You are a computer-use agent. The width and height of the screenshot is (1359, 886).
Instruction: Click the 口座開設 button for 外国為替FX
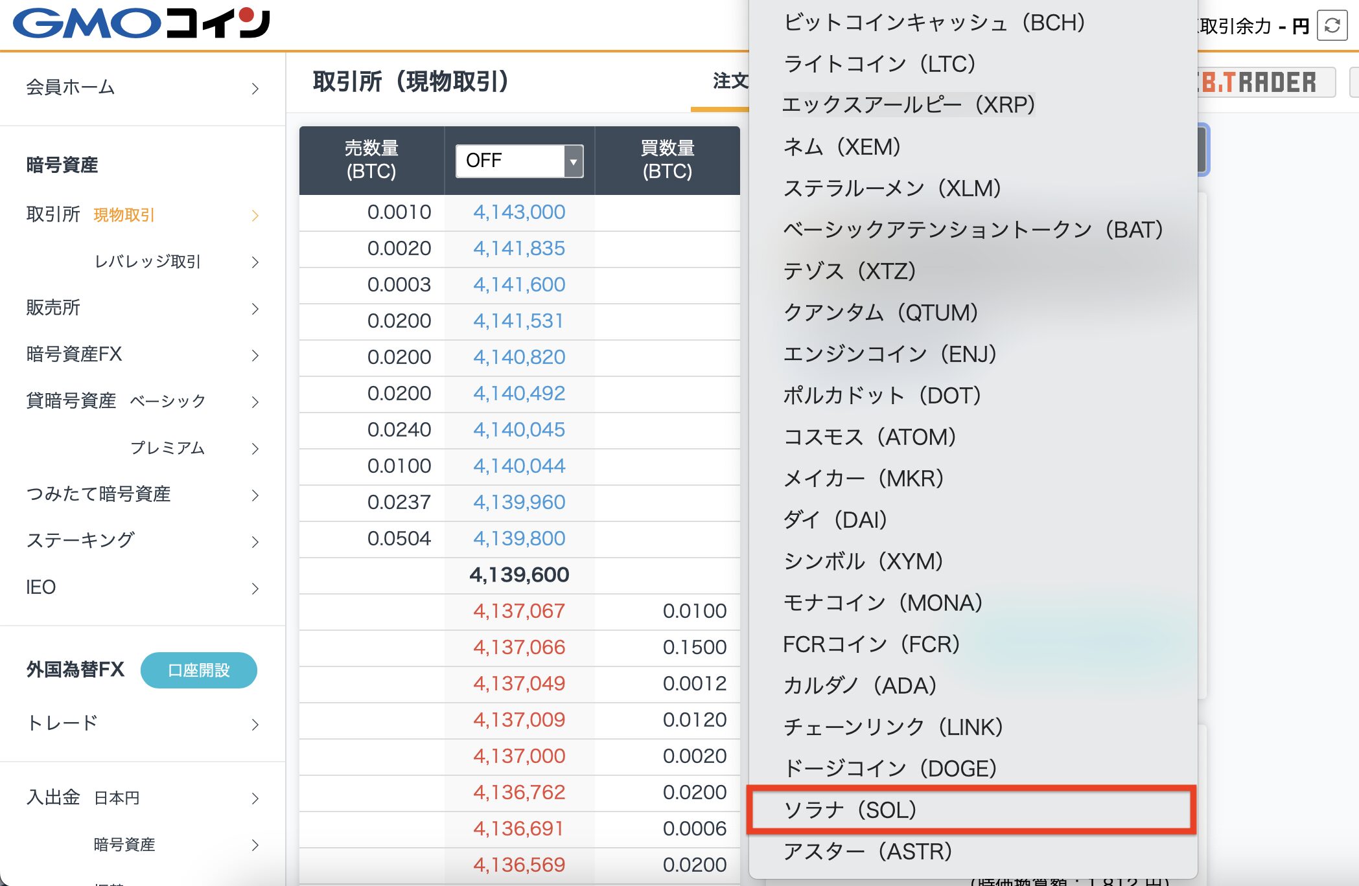click(x=199, y=670)
